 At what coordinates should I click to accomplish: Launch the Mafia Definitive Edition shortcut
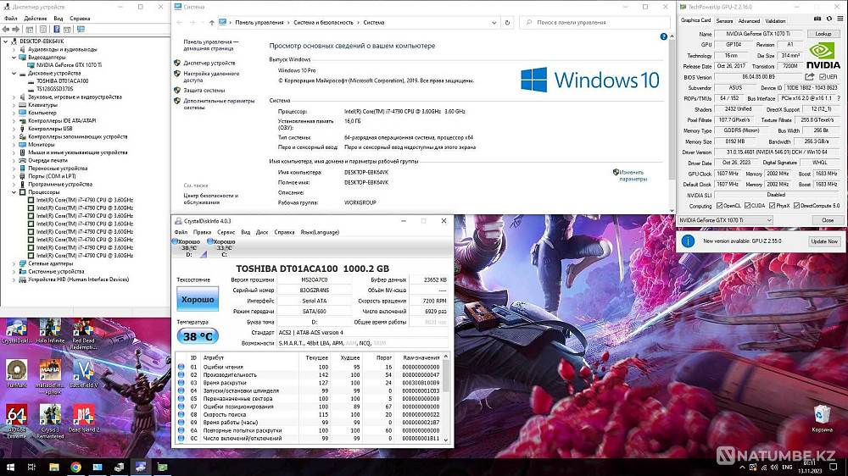(50, 377)
